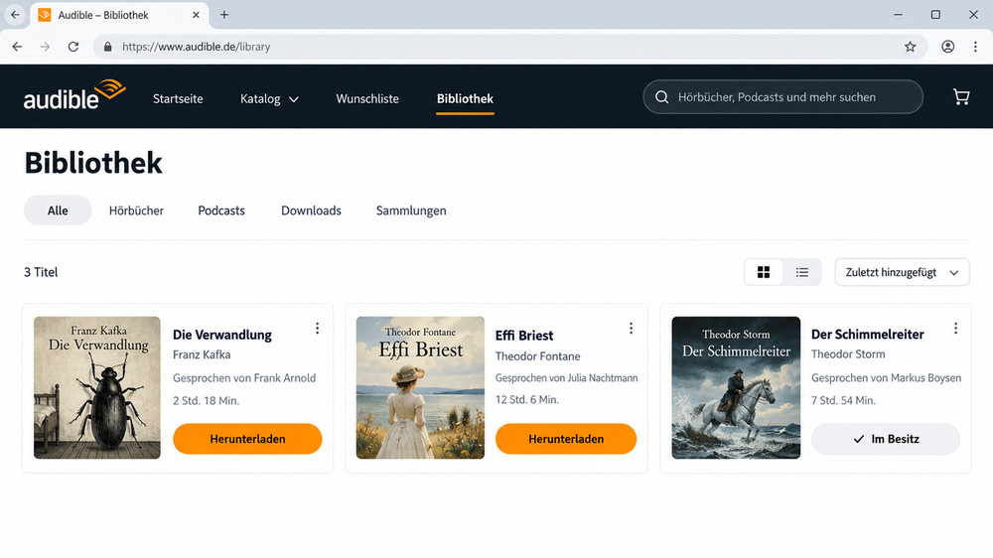The height and width of the screenshot is (558, 993).
Task: Open options menu for Die Verwandlung
Action: (x=318, y=328)
